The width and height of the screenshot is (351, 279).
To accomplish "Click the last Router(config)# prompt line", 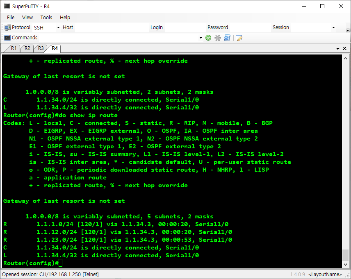I will 33,263.
